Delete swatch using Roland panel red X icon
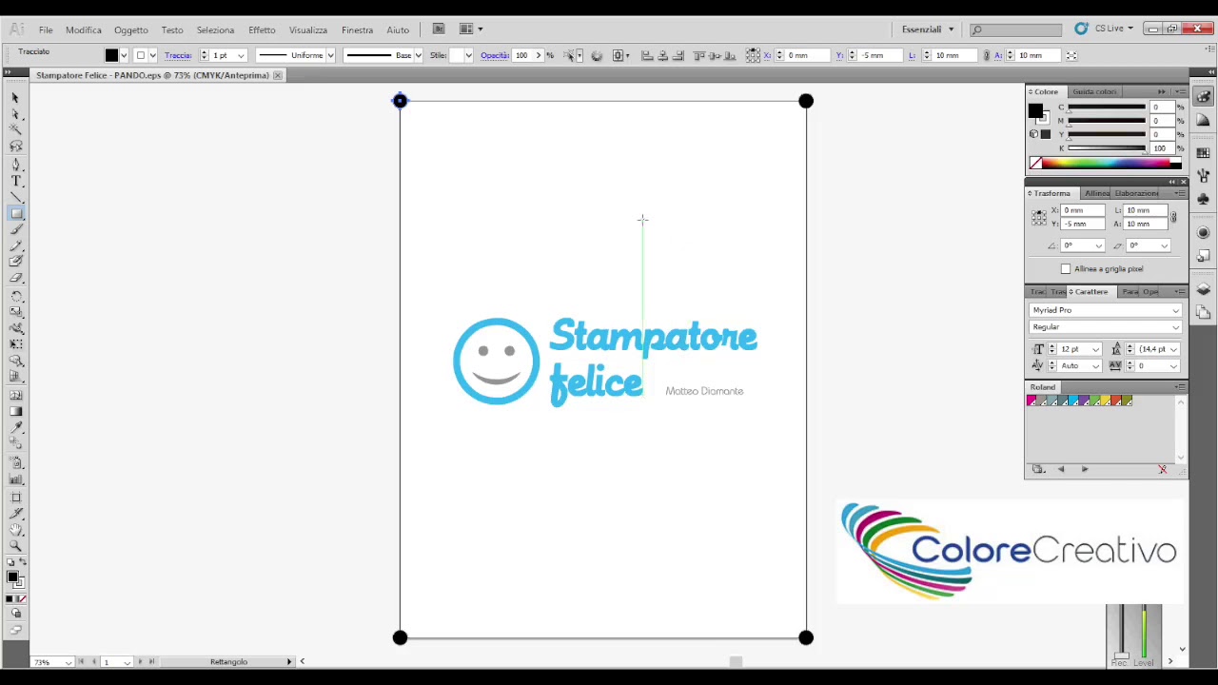The width and height of the screenshot is (1218, 685). [x=1162, y=469]
